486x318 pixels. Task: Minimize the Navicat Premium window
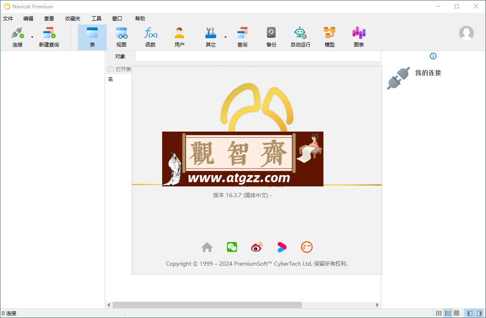[438, 6]
